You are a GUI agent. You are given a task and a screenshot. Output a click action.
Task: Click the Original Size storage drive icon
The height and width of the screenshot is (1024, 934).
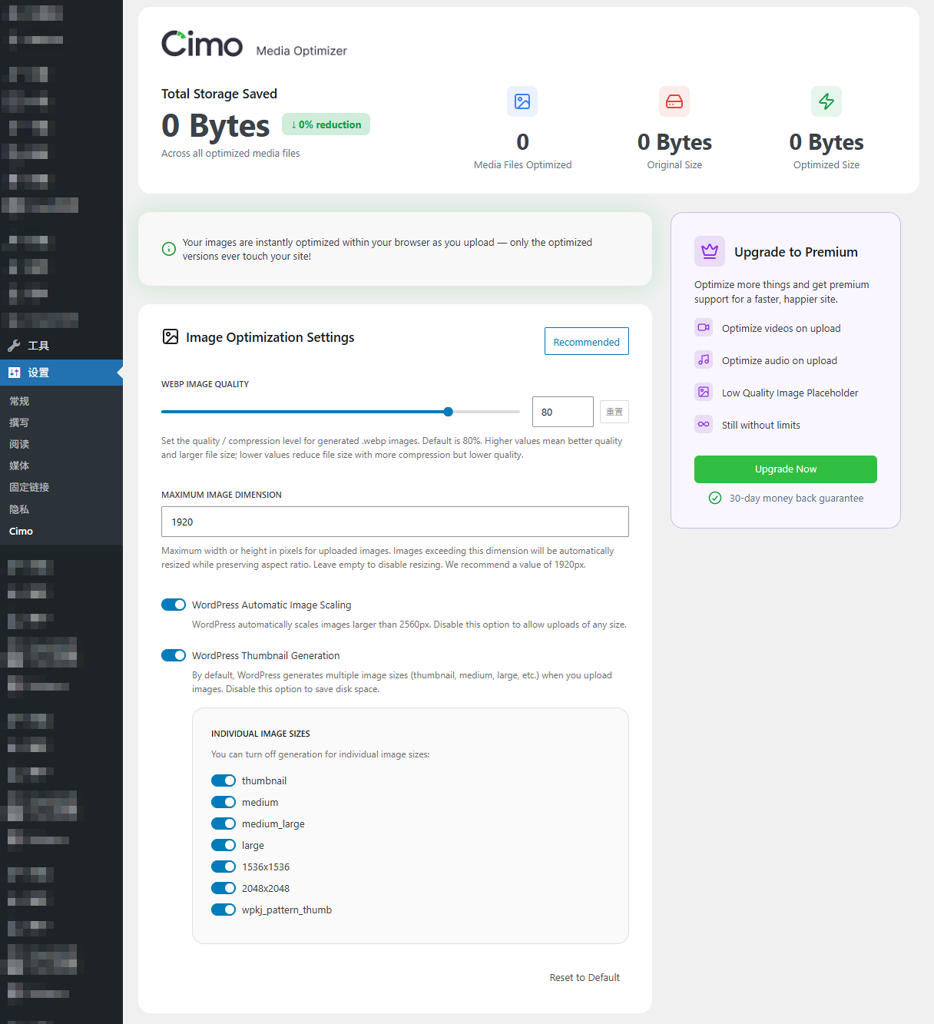[x=674, y=101]
